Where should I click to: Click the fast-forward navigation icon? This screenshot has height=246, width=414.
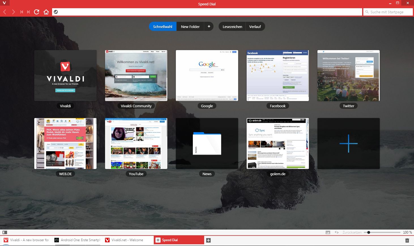pos(28,12)
